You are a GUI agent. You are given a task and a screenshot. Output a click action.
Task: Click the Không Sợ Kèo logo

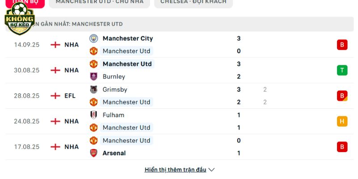(x=20, y=18)
